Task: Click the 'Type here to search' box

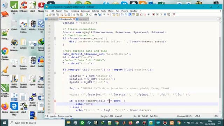Action: tap(37, 123)
